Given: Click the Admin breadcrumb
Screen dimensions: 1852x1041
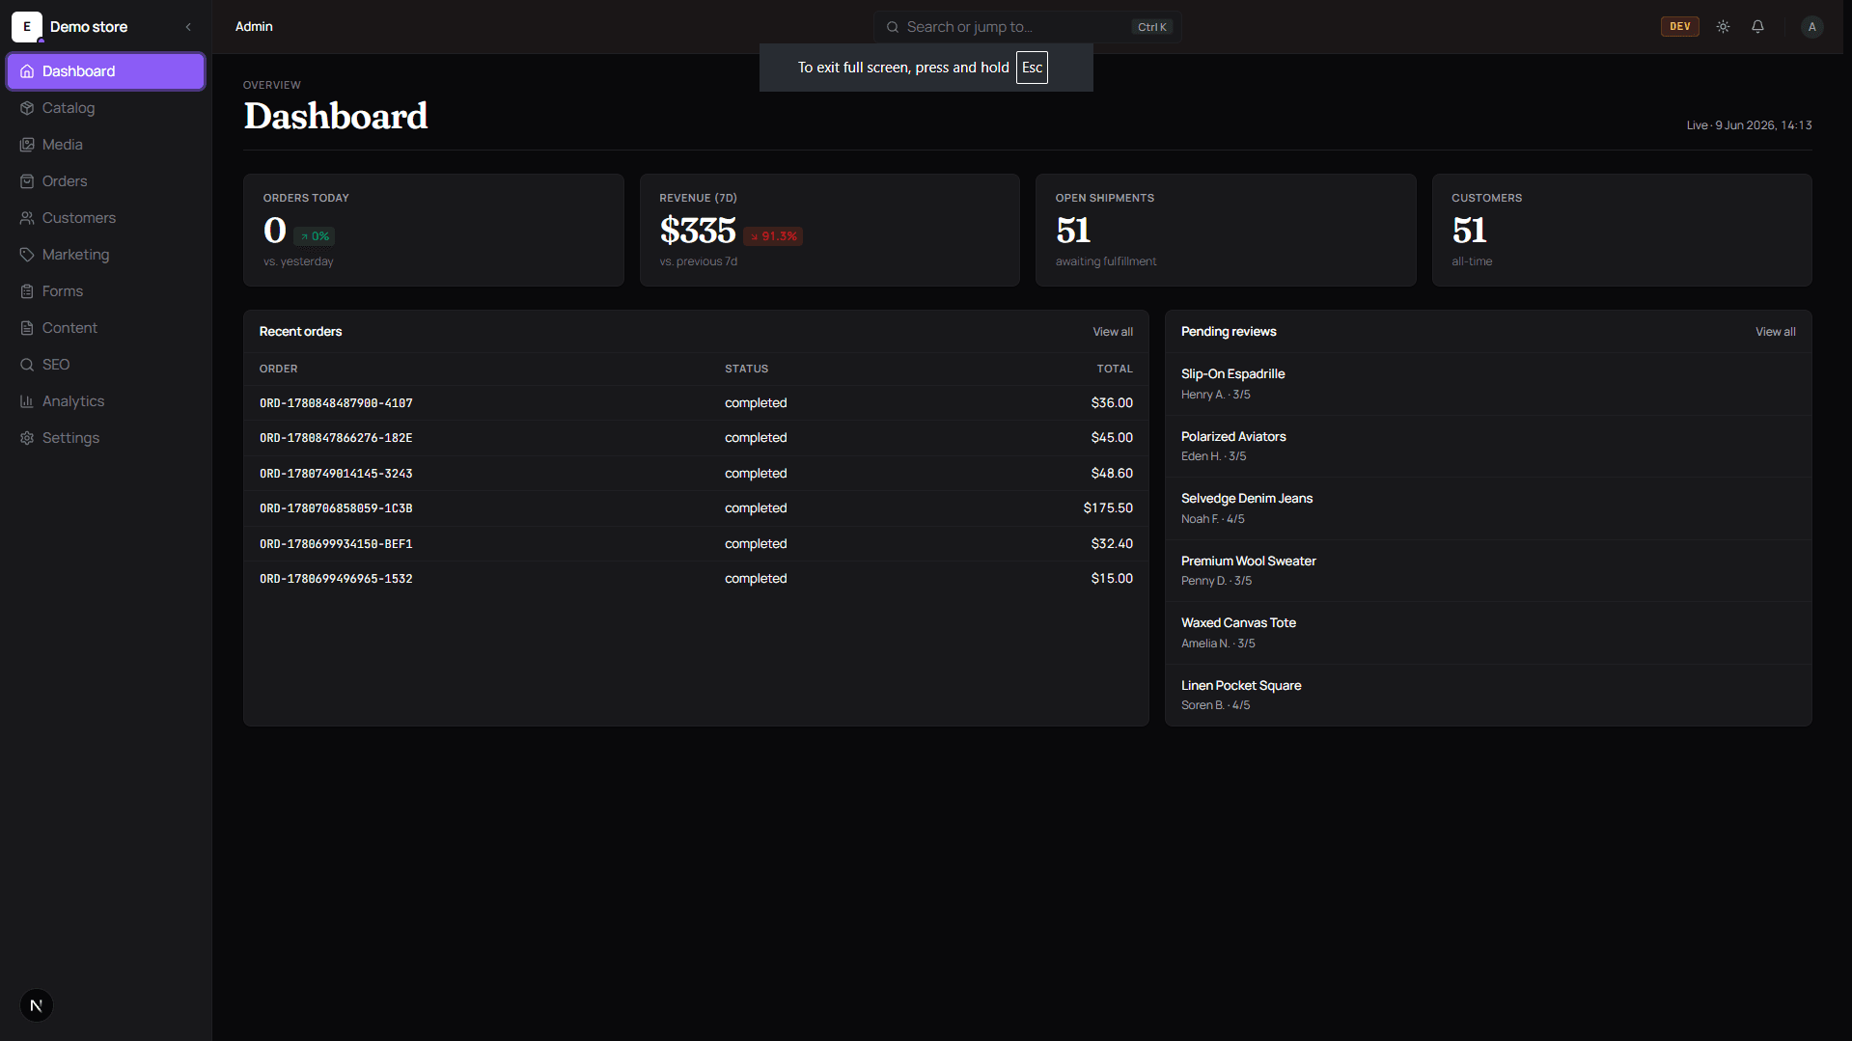Looking at the screenshot, I should point(254,27).
